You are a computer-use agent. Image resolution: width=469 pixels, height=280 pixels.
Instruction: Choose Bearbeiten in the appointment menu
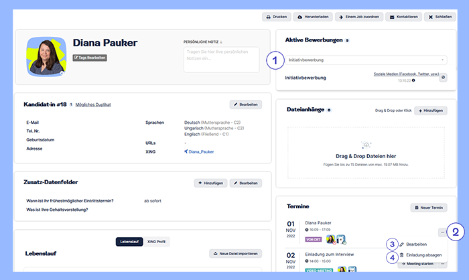[x=416, y=244]
